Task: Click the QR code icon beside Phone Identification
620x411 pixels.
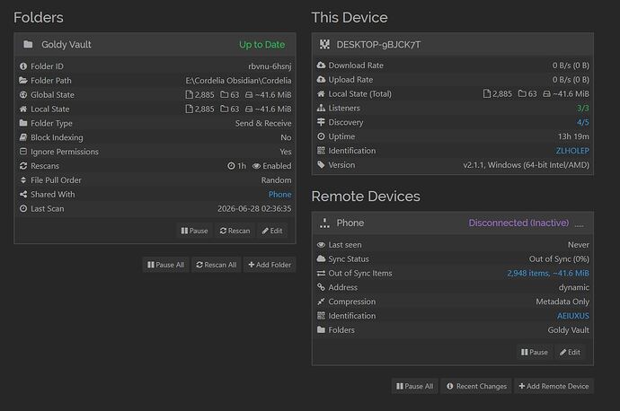Action: pyautogui.click(x=321, y=316)
